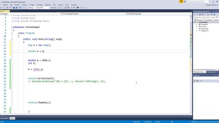Click the line Dog d = new Dog();
The width and height of the screenshot is (219, 123).
point(40,45)
